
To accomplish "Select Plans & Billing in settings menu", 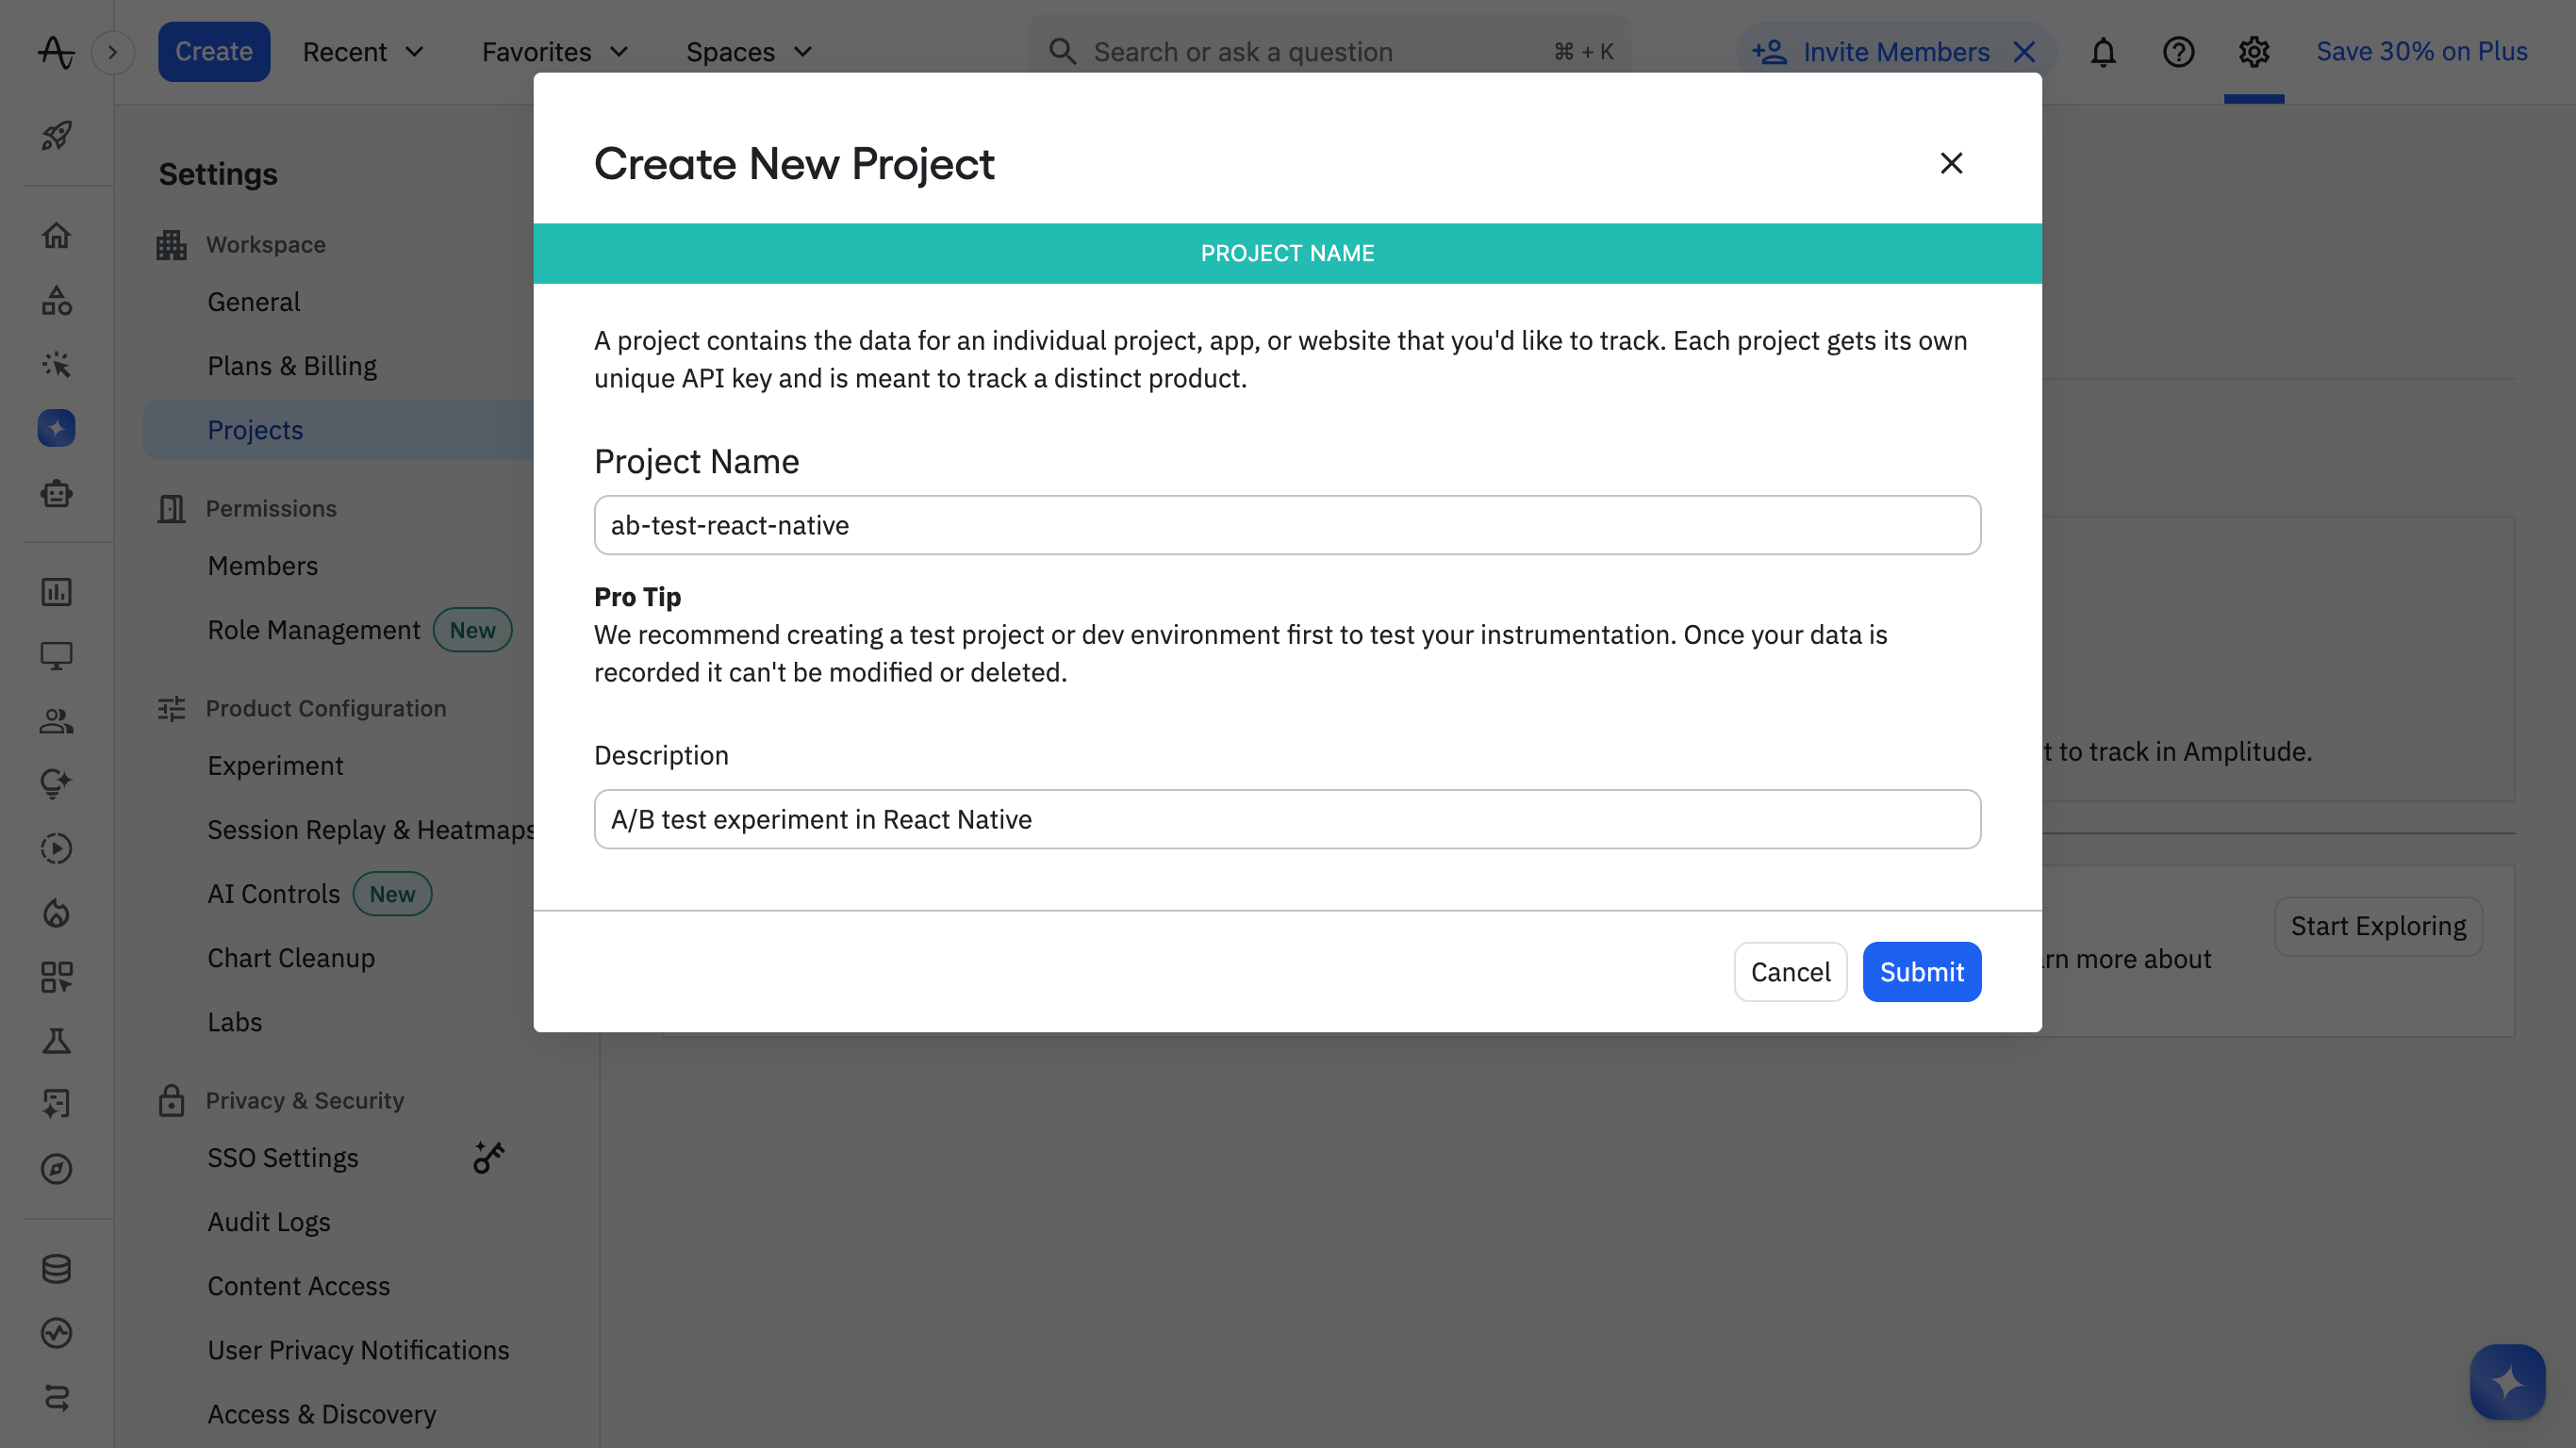I will (x=291, y=365).
